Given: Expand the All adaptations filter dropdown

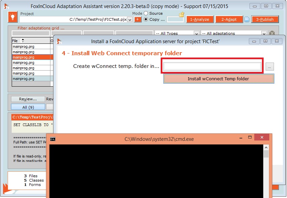Looking at the screenshot, I should (x=264, y=33).
